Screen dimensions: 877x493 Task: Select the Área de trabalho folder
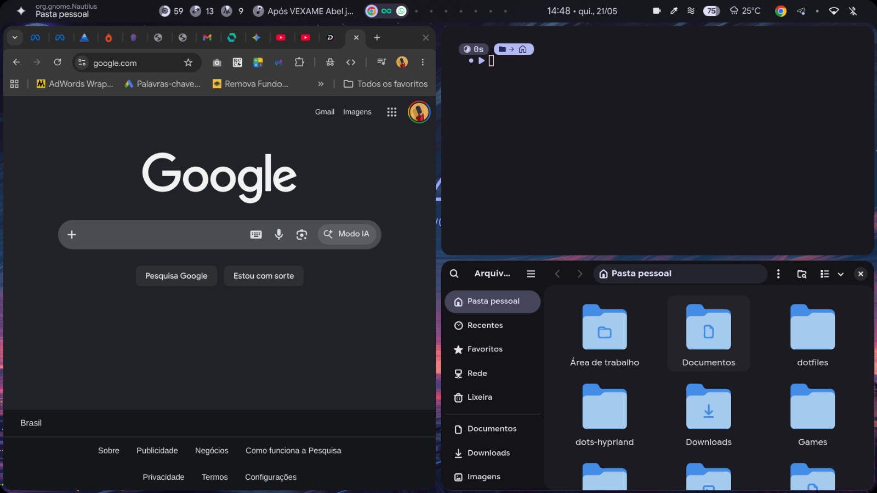605,334
